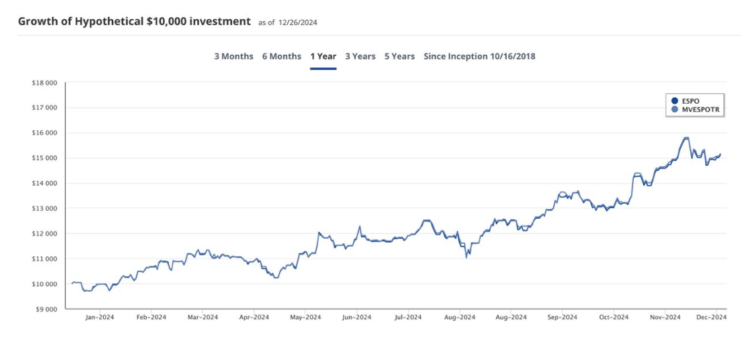This screenshot has height=341, width=745.
Task: Switch chart range to 3 Months
Action: [234, 56]
